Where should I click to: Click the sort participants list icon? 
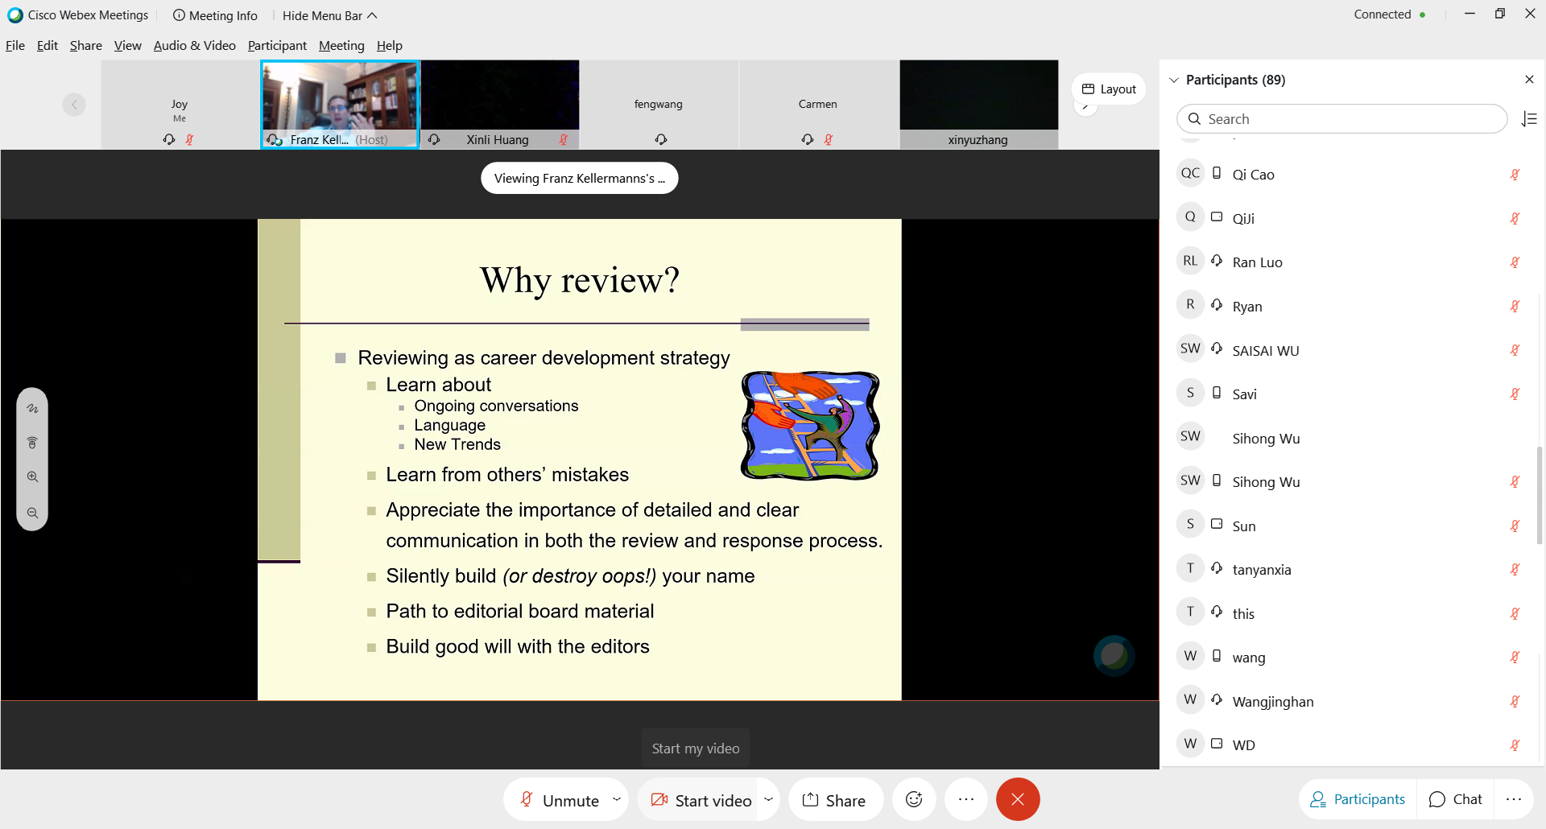[1529, 119]
